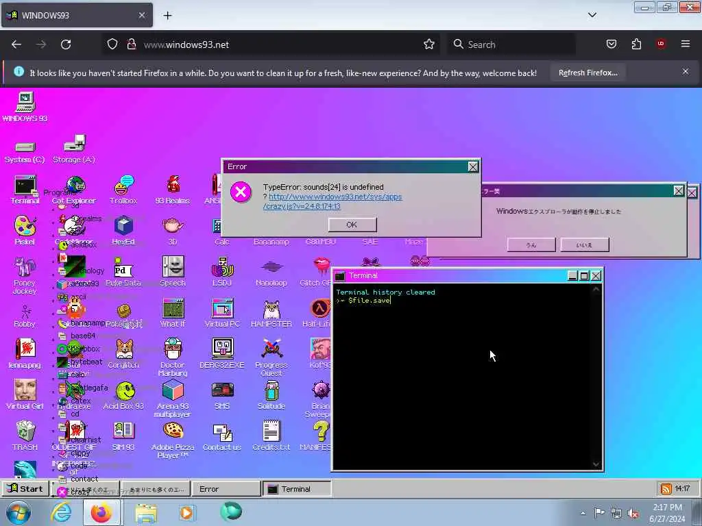Open Adobe Pizza Player icon
The width and height of the screenshot is (702, 526).
click(173, 440)
